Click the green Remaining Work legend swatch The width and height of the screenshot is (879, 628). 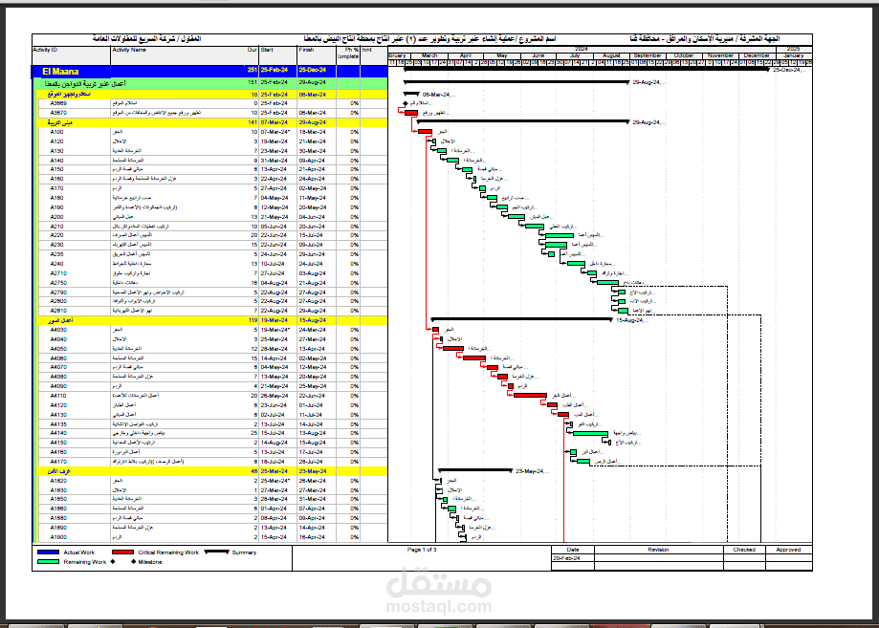tap(48, 561)
